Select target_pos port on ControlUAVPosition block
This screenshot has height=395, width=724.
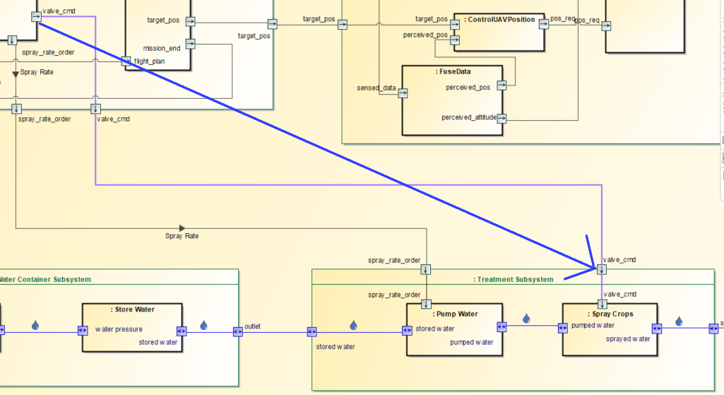[455, 25]
